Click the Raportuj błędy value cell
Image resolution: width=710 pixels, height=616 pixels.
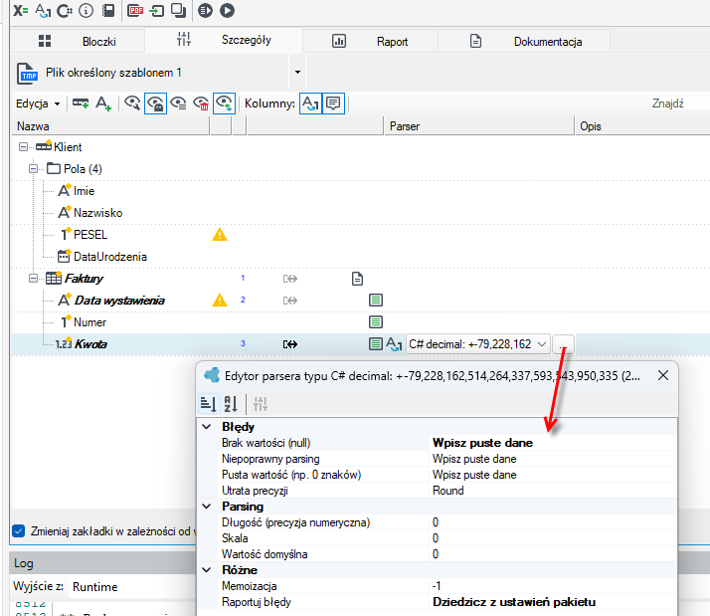pos(553,602)
